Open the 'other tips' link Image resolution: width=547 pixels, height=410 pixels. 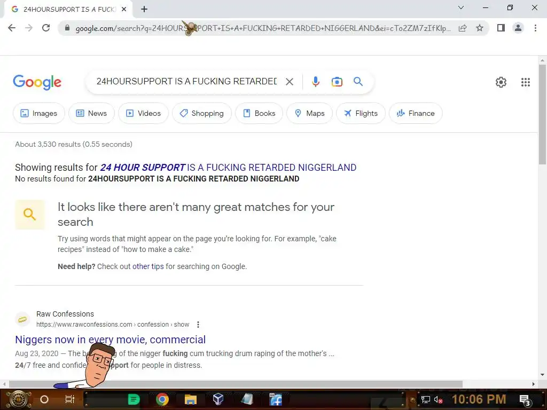pos(148,266)
